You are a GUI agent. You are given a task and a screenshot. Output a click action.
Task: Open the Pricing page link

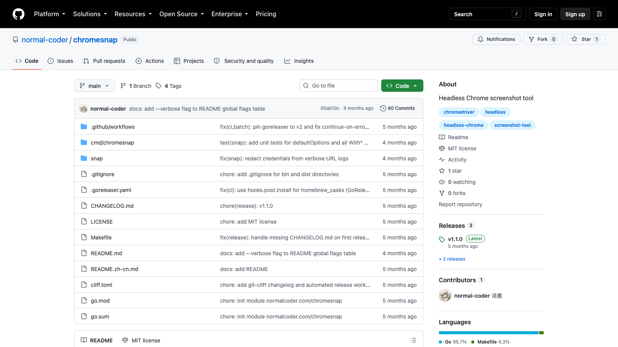[266, 14]
